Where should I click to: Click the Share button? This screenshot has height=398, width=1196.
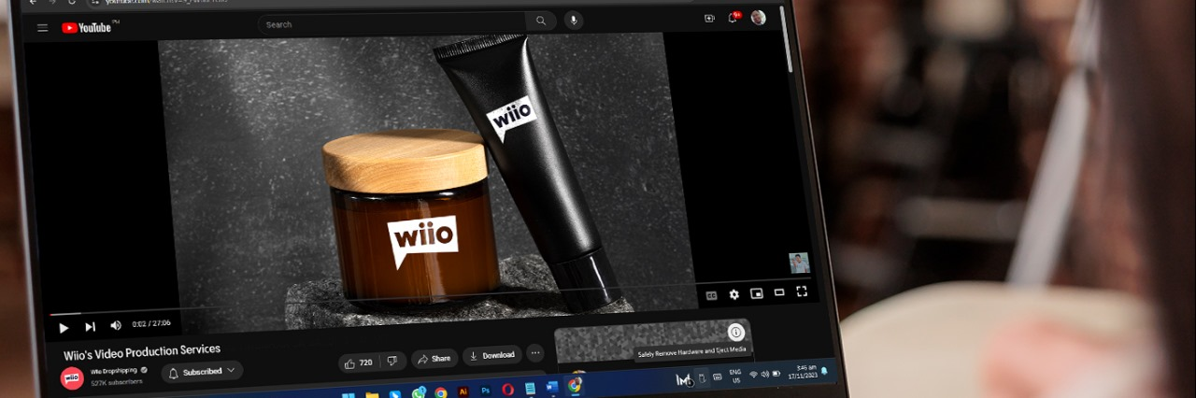(x=434, y=359)
